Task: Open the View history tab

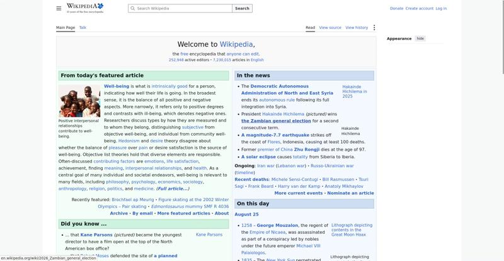Action: [x=357, y=28]
